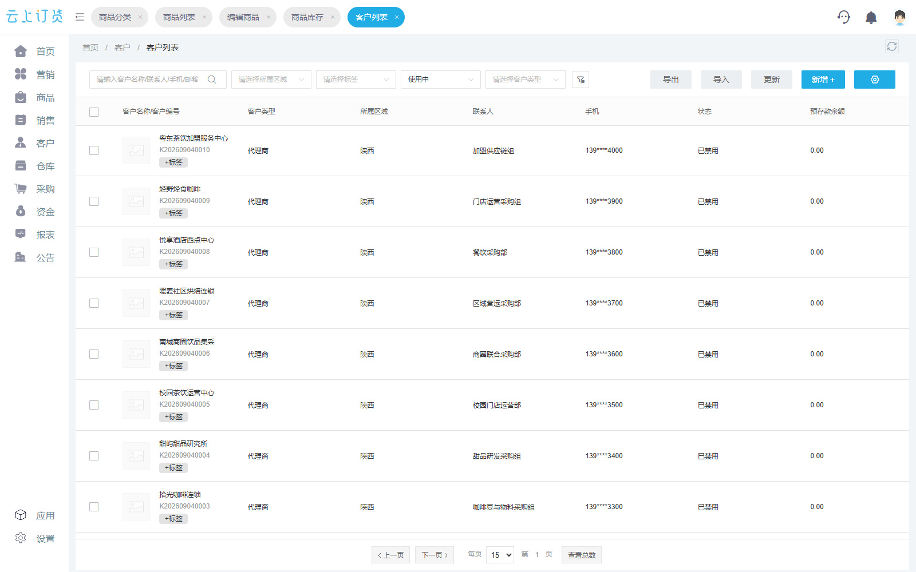
Task: Open 仓库 in the sidebar
Action: [34, 166]
